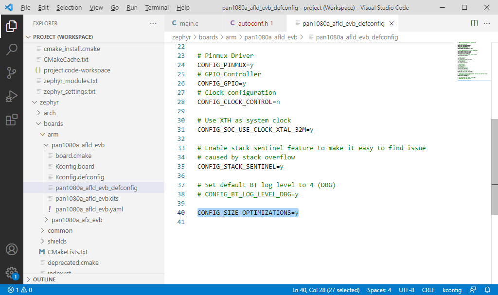Close the pan1080a_afld_evb_defconfig tab
This screenshot has width=498, height=295.
click(391, 23)
